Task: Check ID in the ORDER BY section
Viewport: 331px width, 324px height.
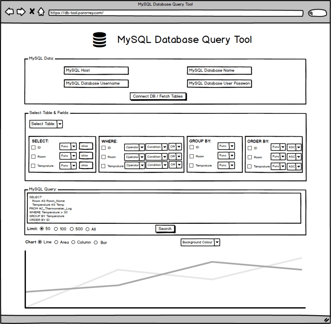Action: (250, 148)
